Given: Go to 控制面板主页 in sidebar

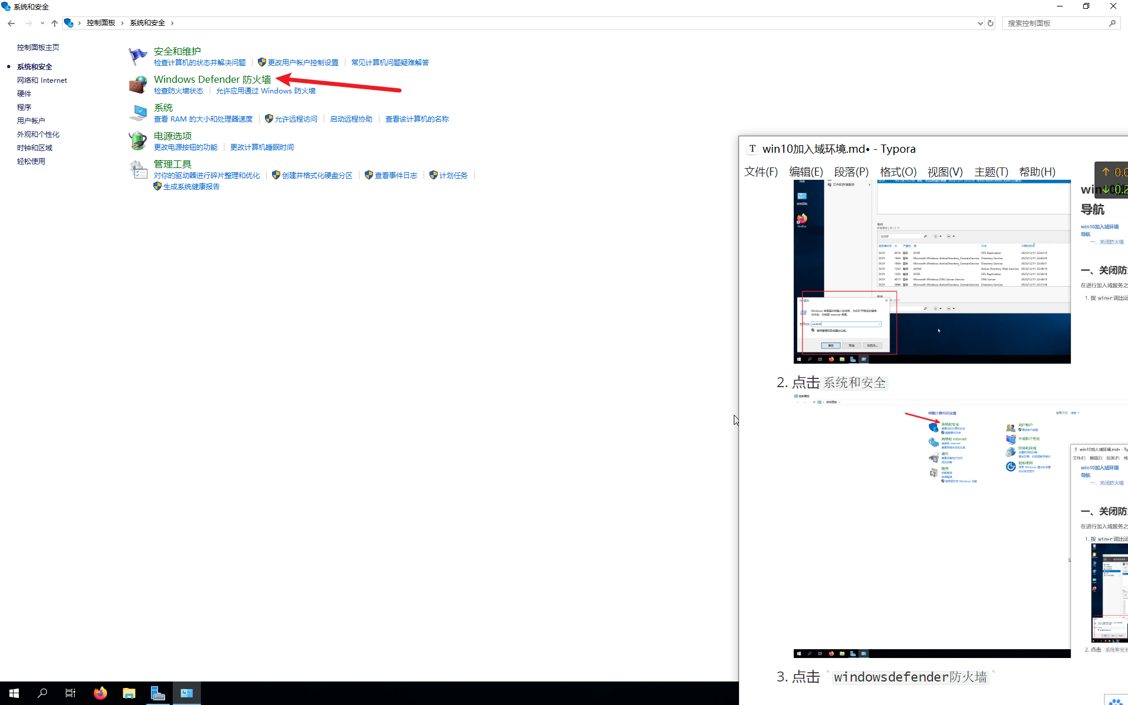Looking at the screenshot, I should click(38, 47).
